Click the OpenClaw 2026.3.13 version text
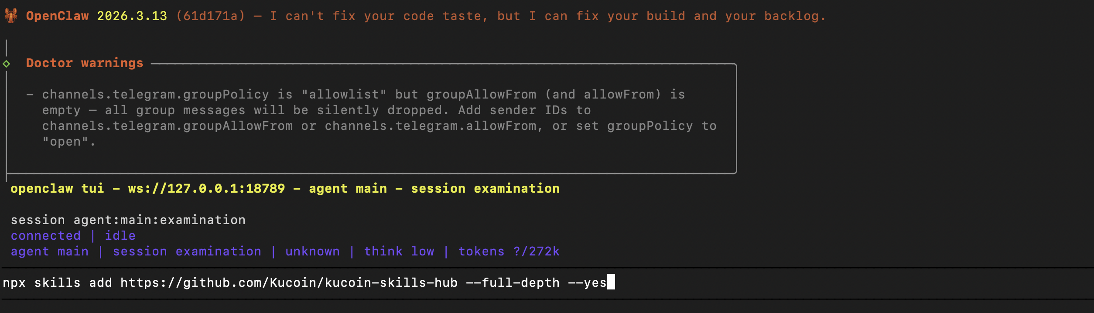The height and width of the screenshot is (313, 1094). 96,16
